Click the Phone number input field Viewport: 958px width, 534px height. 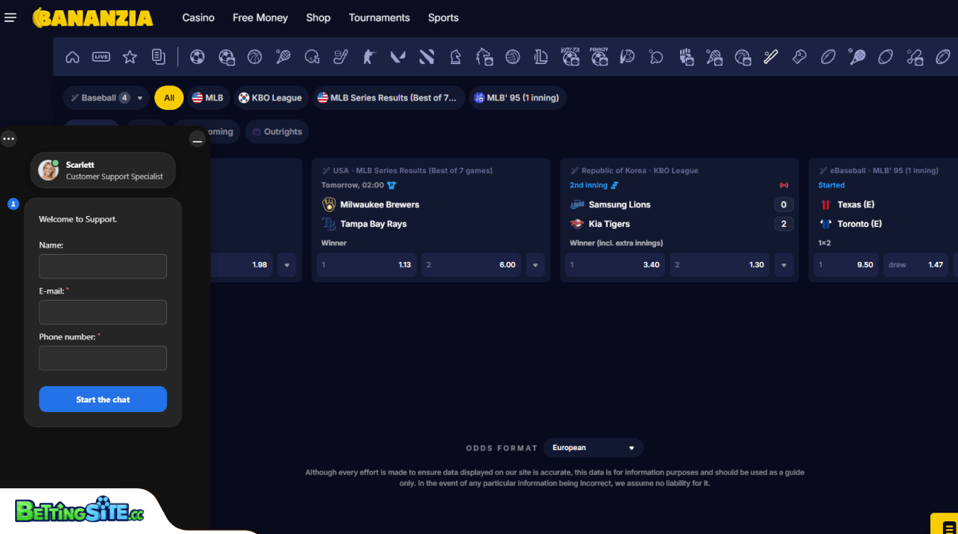(103, 358)
